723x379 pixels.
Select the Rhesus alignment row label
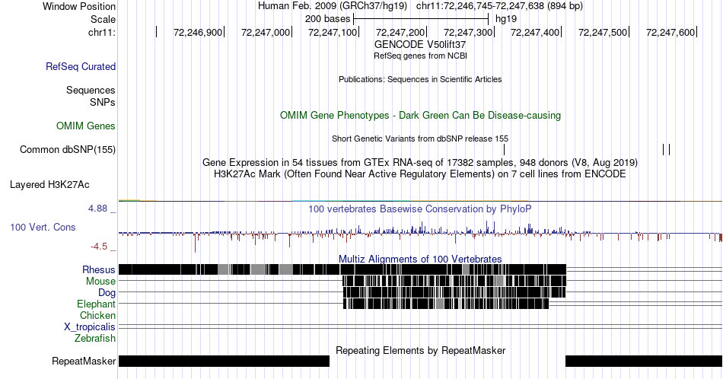pyautogui.click(x=99, y=269)
